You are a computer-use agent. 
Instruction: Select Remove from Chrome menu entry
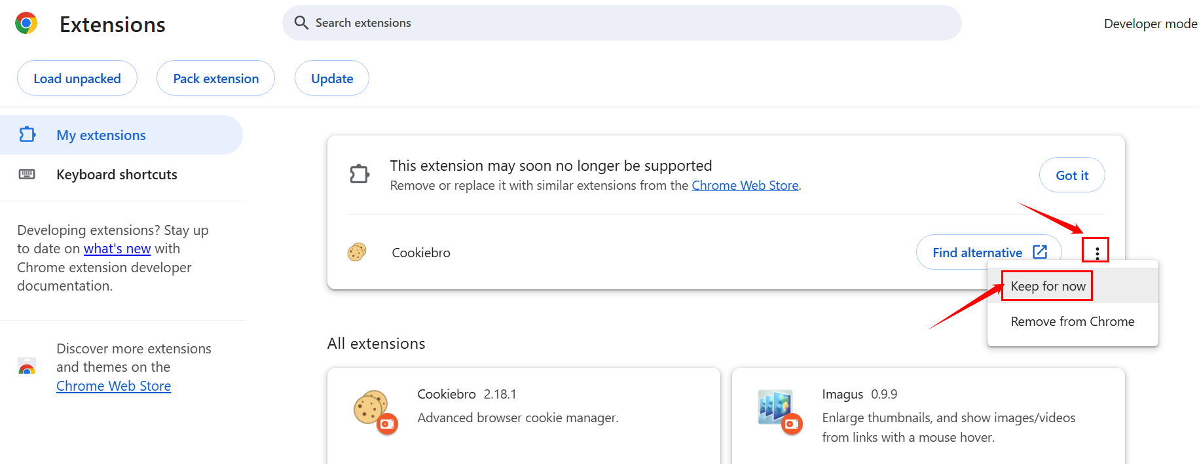tap(1073, 321)
